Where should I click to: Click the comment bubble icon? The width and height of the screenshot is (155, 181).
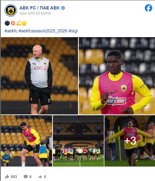[x=25, y=177]
